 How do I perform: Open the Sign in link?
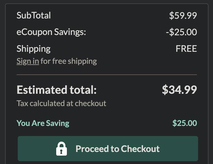pos(28,61)
